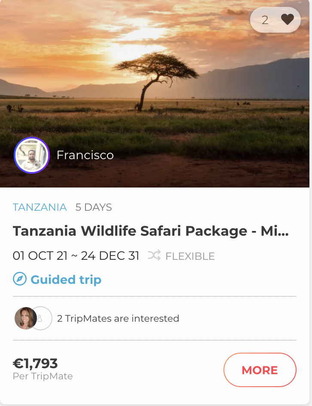Click the compass icon beside Guided trip
The width and height of the screenshot is (312, 406).
pyautogui.click(x=20, y=279)
